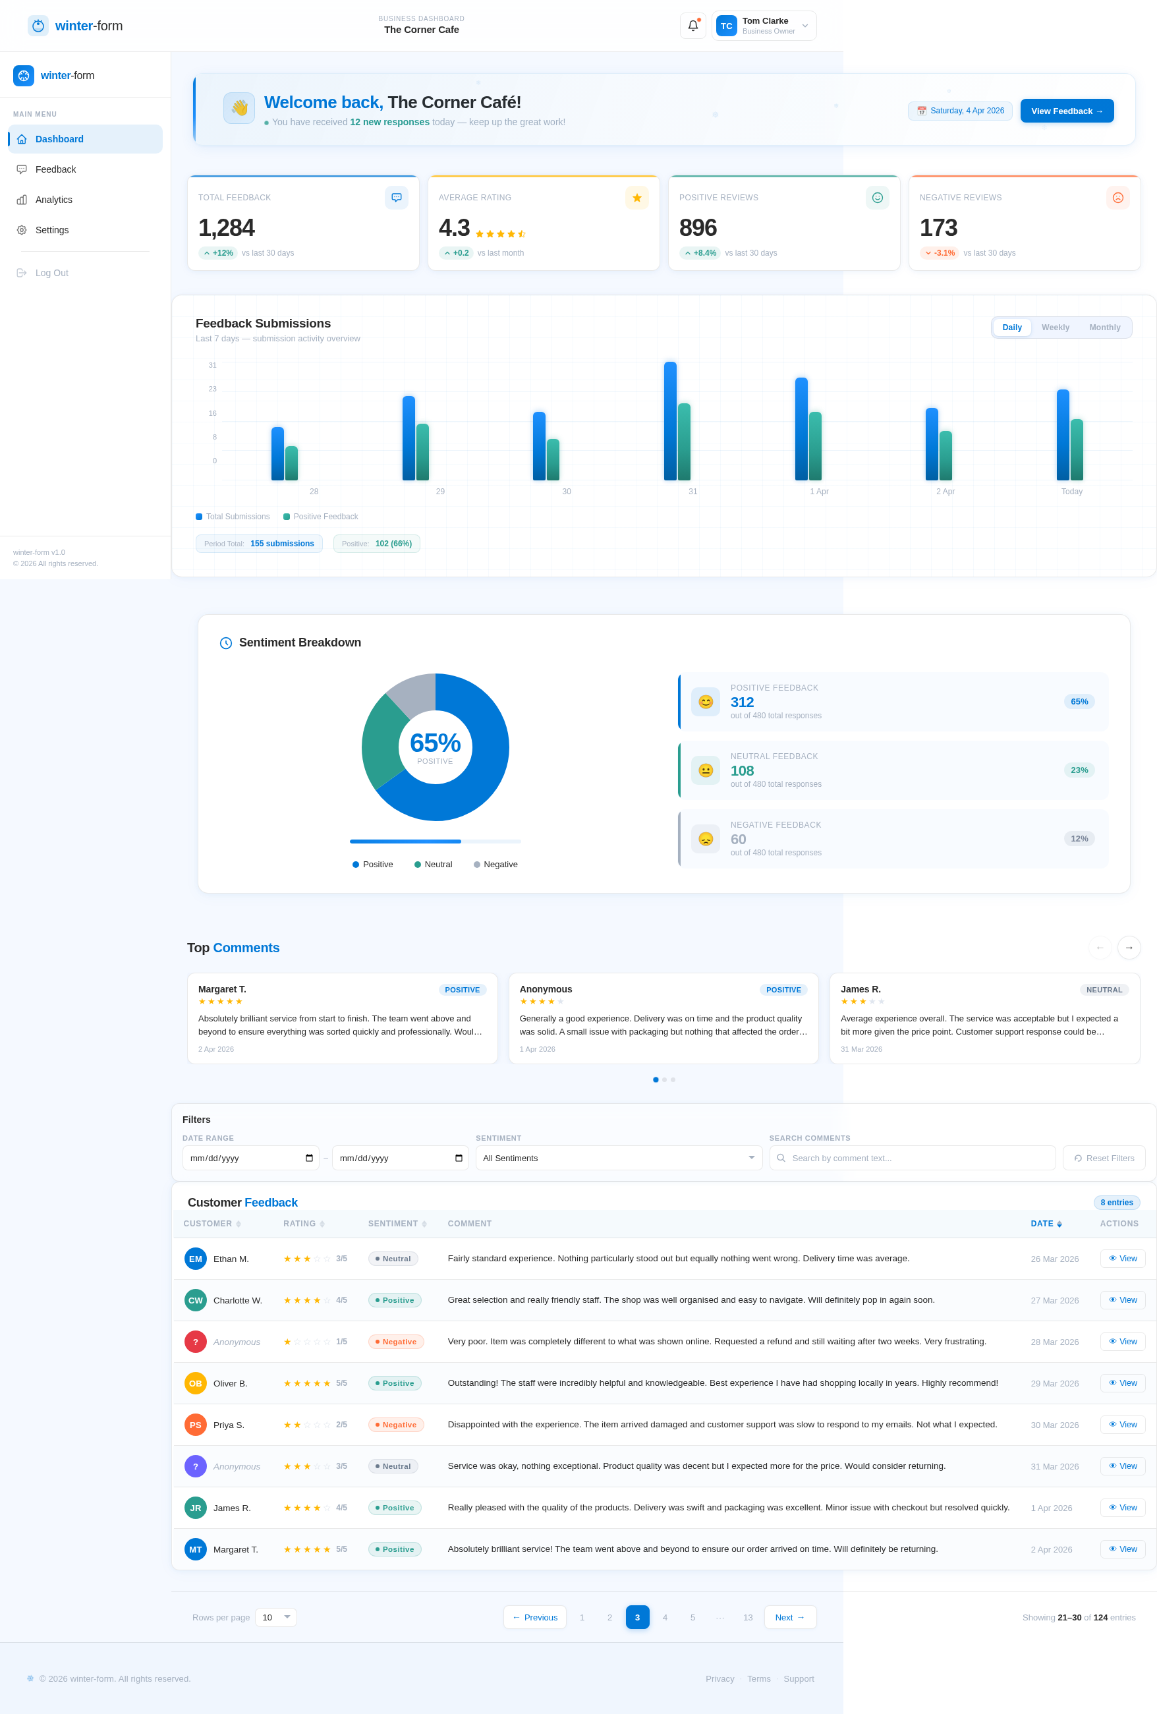Image resolution: width=1157 pixels, height=1714 pixels.
Task: Open Analytics in sidebar menu
Action: click(86, 199)
